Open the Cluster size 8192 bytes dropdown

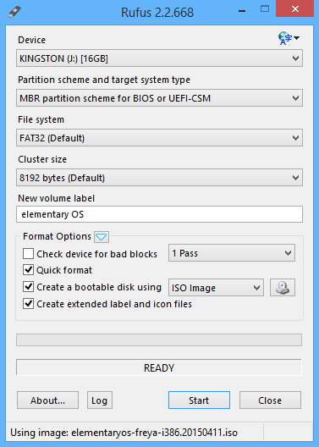(159, 178)
